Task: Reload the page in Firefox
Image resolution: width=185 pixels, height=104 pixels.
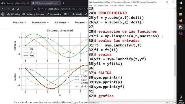Action: click(x=13, y=9)
